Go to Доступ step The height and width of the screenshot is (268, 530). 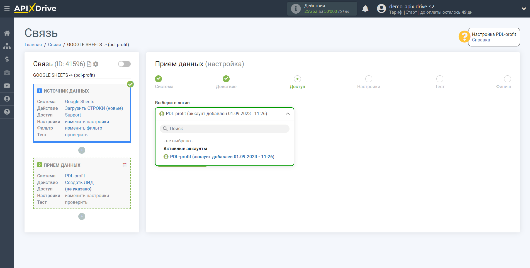coord(297,79)
